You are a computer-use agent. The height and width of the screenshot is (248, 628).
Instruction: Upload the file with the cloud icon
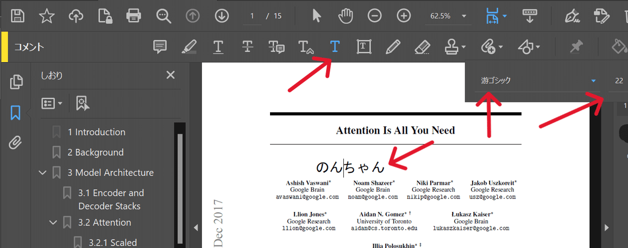(76, 16)
